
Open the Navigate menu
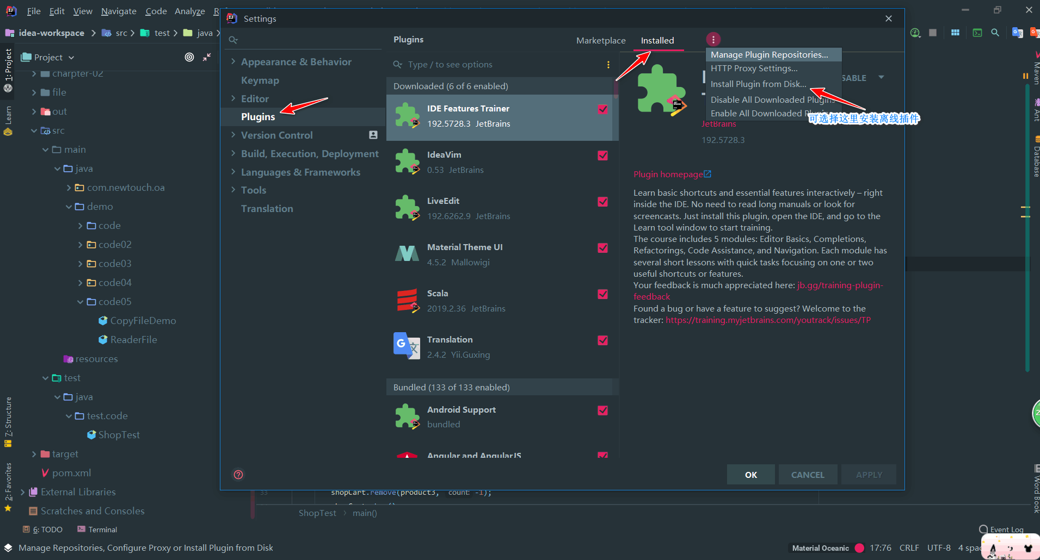pos(119,11)
